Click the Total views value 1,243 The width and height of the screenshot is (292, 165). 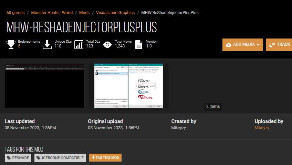119,46
